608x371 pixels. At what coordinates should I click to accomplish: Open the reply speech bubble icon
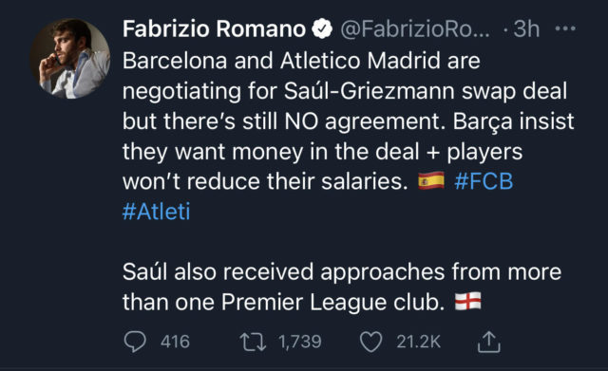[135, 342]
